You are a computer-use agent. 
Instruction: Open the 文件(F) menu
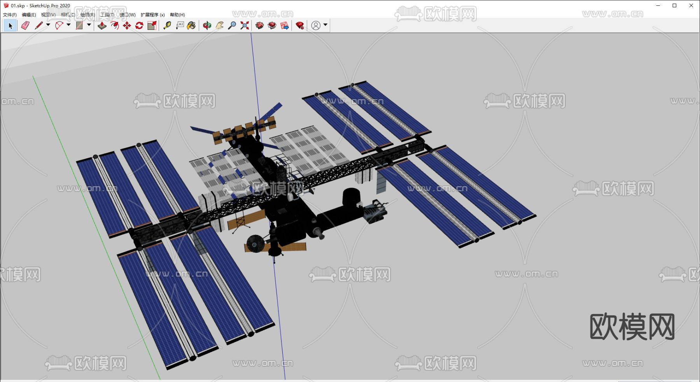tap(10, 15)
